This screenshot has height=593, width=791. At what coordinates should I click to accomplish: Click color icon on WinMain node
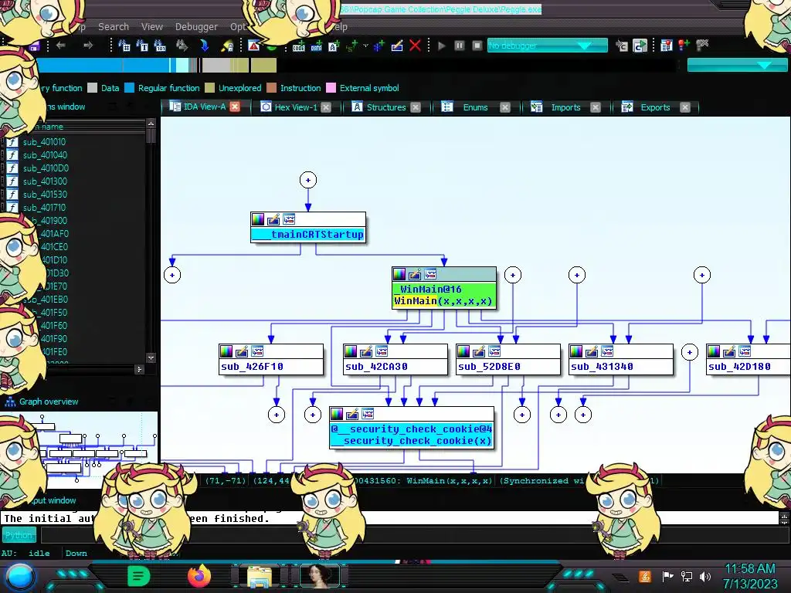399,274
